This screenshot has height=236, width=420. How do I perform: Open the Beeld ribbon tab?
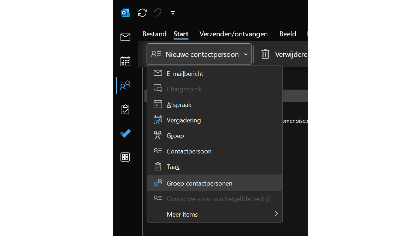click(288, 34)
